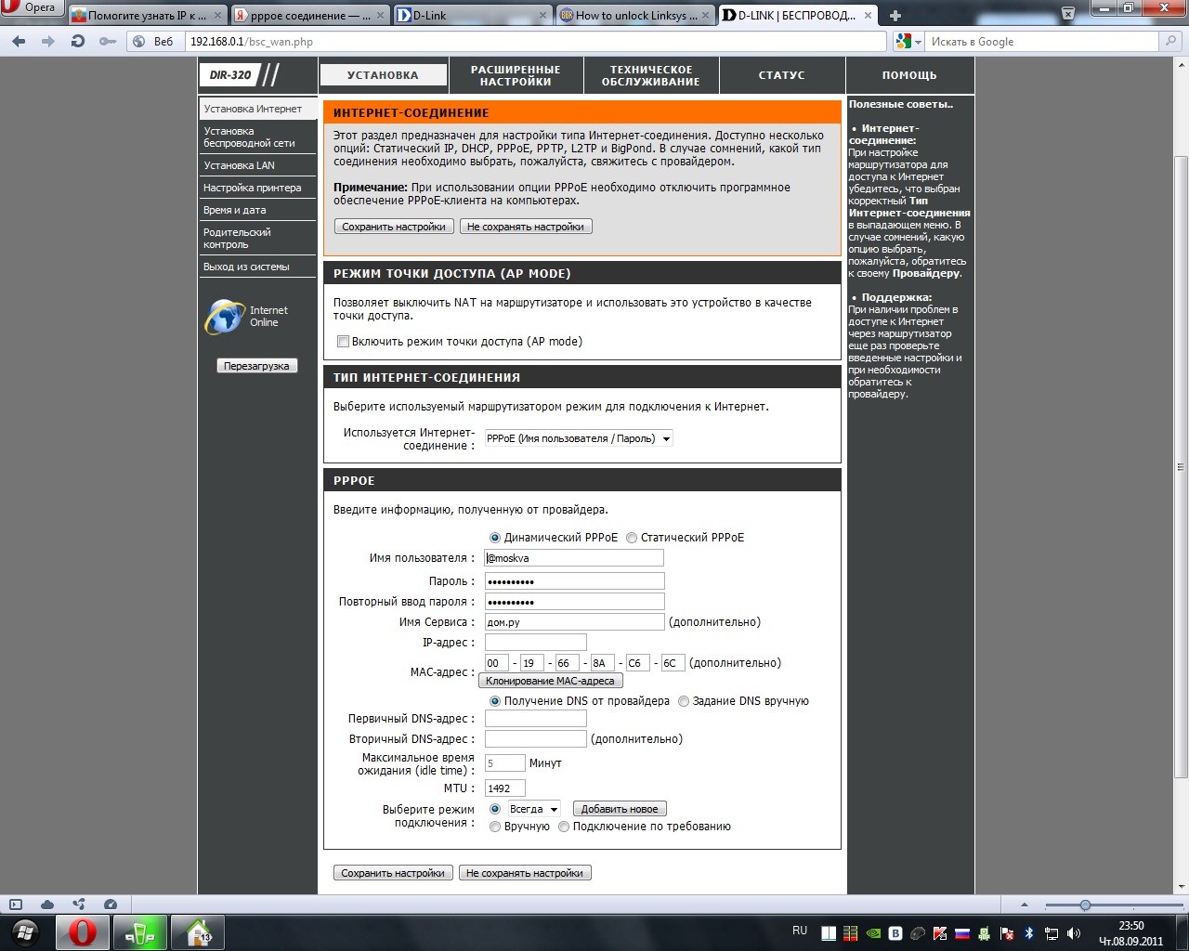Select Динамический PPPoE radio button
The height and width of the screenshot is (951, 1189).
(495, 538)
